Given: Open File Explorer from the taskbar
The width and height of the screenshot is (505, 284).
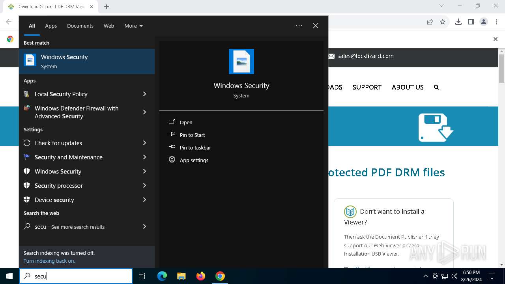Looking at the screenshot, I should coord(181,276).
